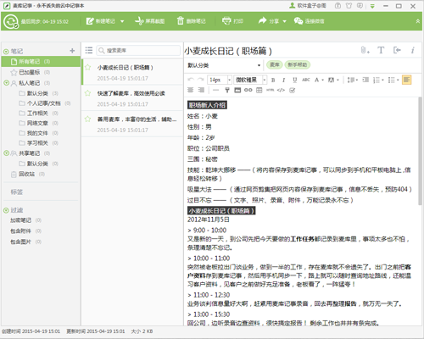This screenshot has width=424, height=339.
Task: Open the text highlight color picker
Action: click(333, 80)
